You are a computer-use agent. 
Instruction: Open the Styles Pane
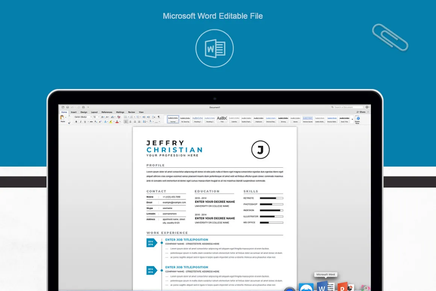coord(357,120)
